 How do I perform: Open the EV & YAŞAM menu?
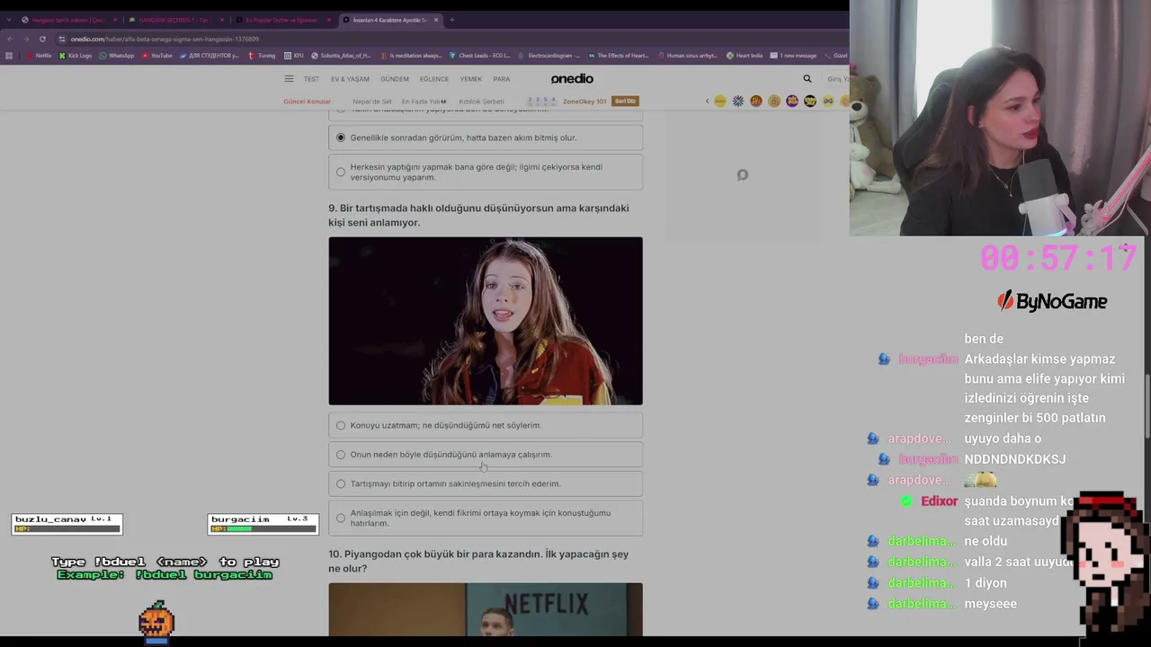tap(350, 79)
